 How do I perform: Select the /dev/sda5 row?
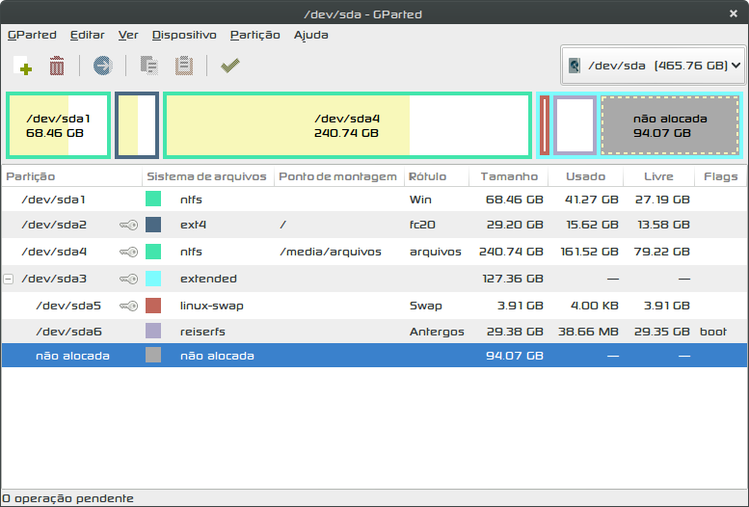point(374,306)
